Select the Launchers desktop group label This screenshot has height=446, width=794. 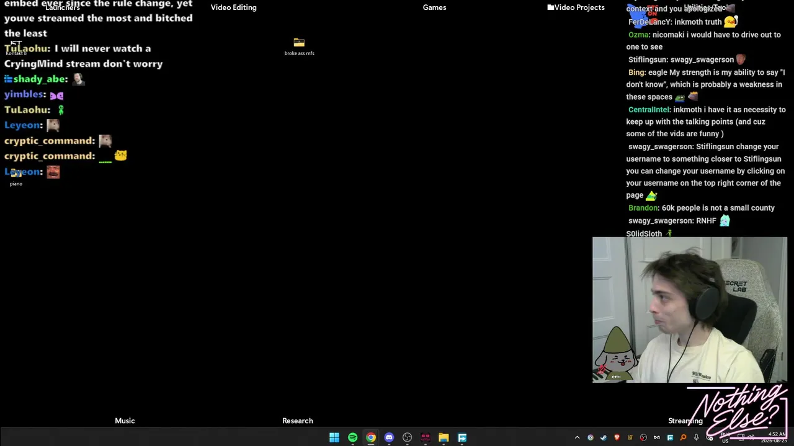[x=63, y=7]
